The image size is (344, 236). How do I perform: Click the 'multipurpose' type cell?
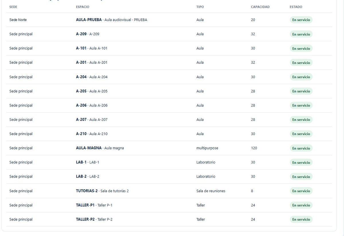pyautogui.click(x=207, y=148)
